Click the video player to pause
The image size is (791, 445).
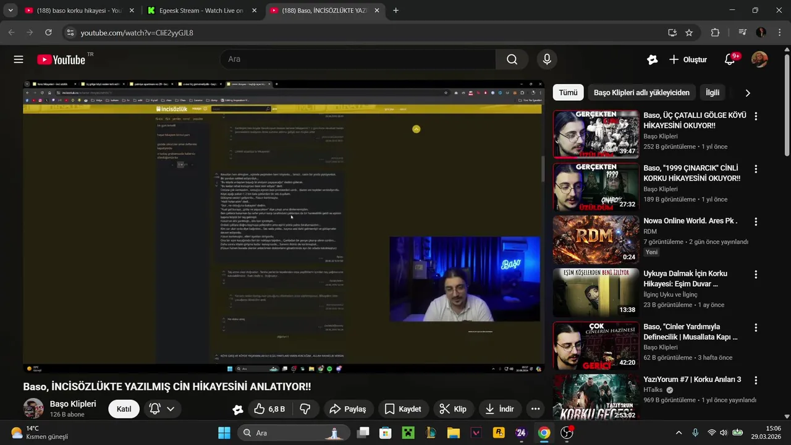(283, 226)
